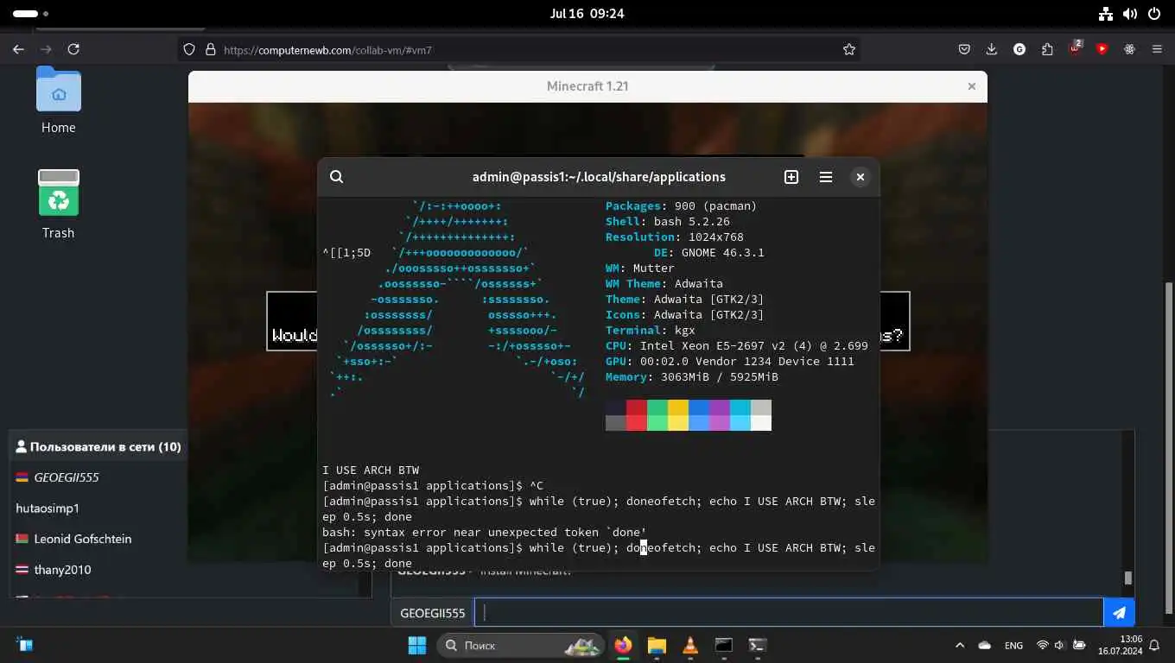Open the Home desktop folder

59,100
